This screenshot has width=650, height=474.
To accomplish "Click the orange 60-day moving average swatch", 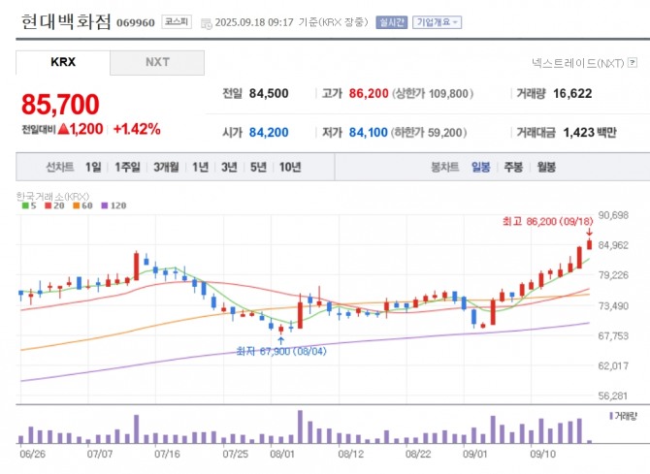I will point(77,205).
